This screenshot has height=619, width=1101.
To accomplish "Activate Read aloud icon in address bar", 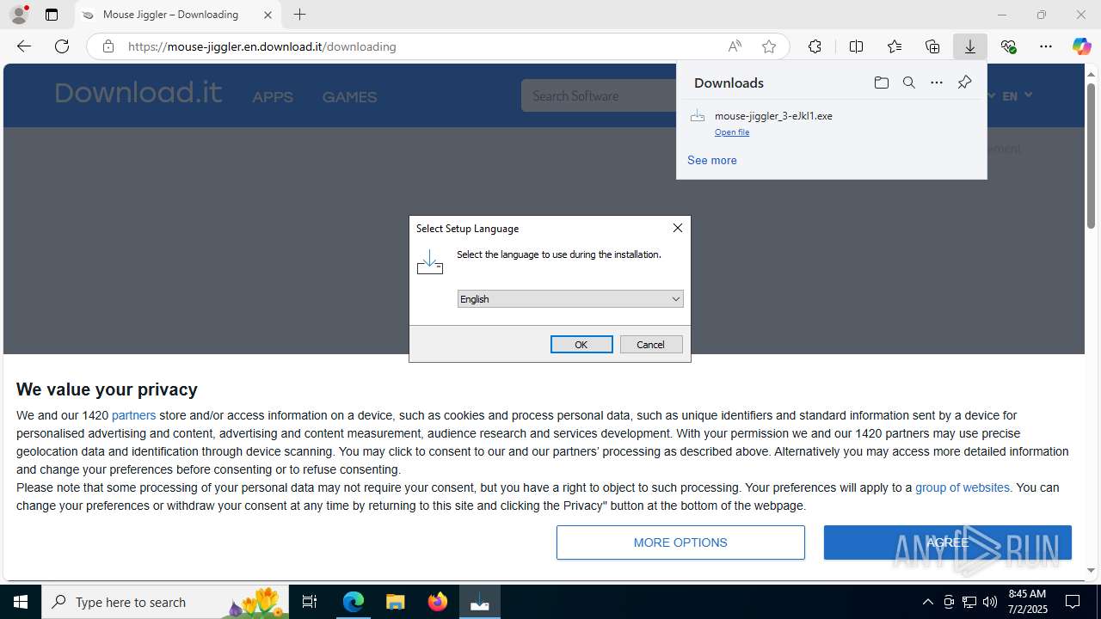I will click(735, 46).
